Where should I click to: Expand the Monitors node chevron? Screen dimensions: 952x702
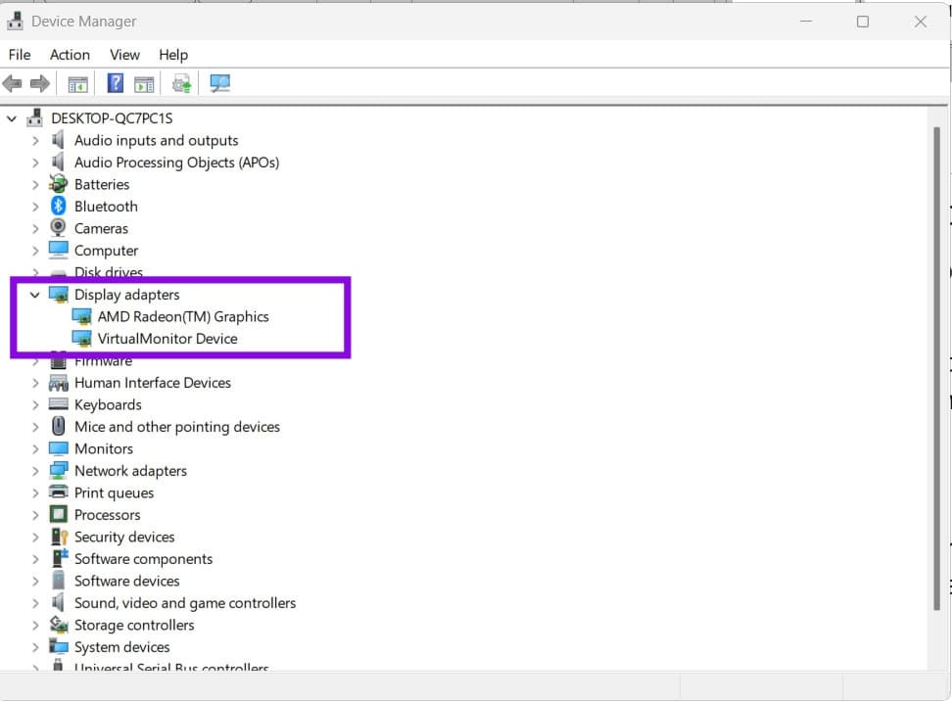pyautogui.click(x=35, y=448)
